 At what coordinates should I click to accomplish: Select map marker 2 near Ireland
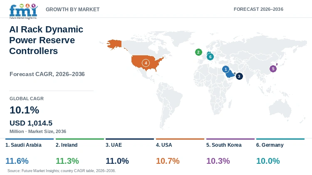[198, 52]
